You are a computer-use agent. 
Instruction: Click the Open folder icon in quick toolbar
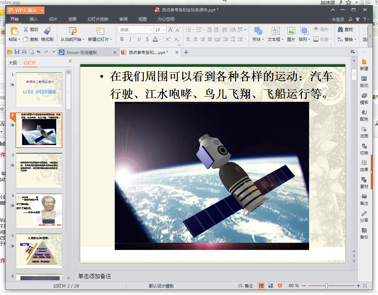click(10, 52)
